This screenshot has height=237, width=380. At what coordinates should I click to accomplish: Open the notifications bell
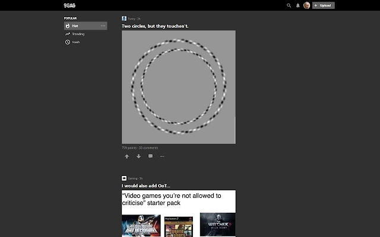pos(297,5)
